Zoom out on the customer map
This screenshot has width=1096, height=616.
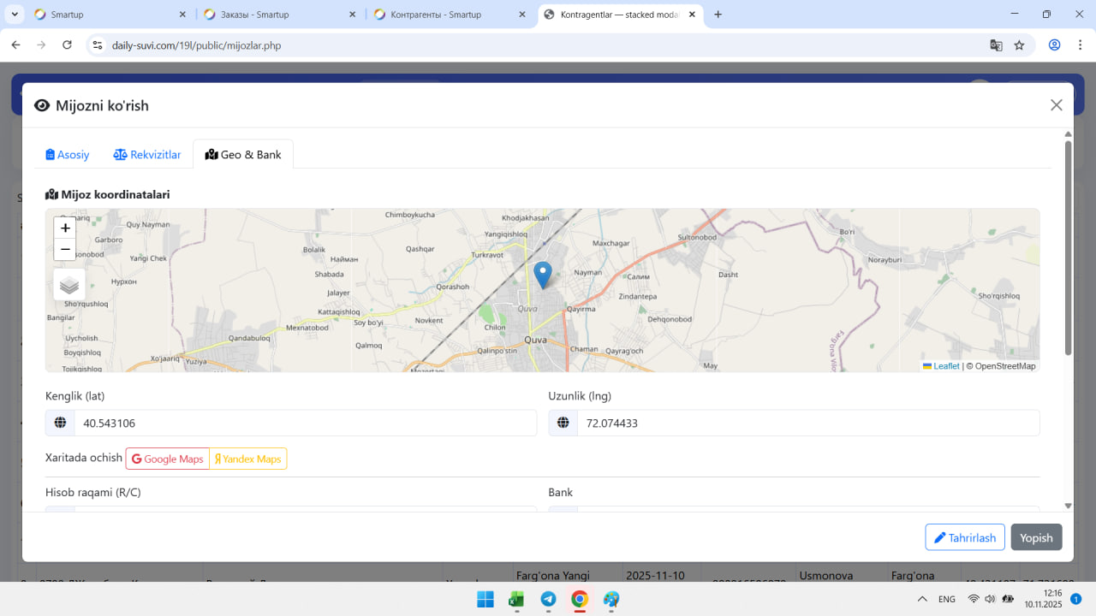(65, 250)
